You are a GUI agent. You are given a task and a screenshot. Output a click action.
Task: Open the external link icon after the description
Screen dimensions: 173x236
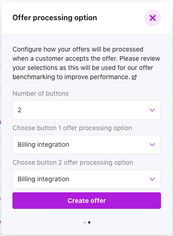point(134,77)
